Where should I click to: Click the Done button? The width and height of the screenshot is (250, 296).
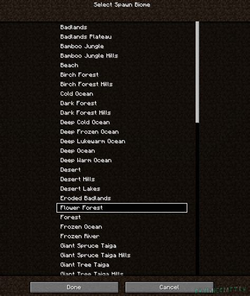(x=74, y=288)
